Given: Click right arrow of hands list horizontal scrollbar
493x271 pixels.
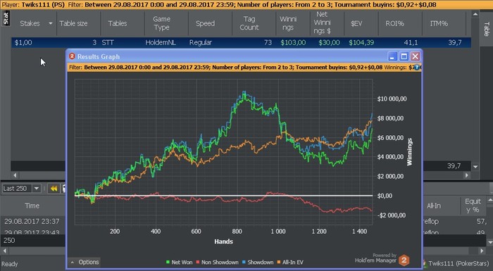Looking at the screenshot, I should [x=482, y=251].
